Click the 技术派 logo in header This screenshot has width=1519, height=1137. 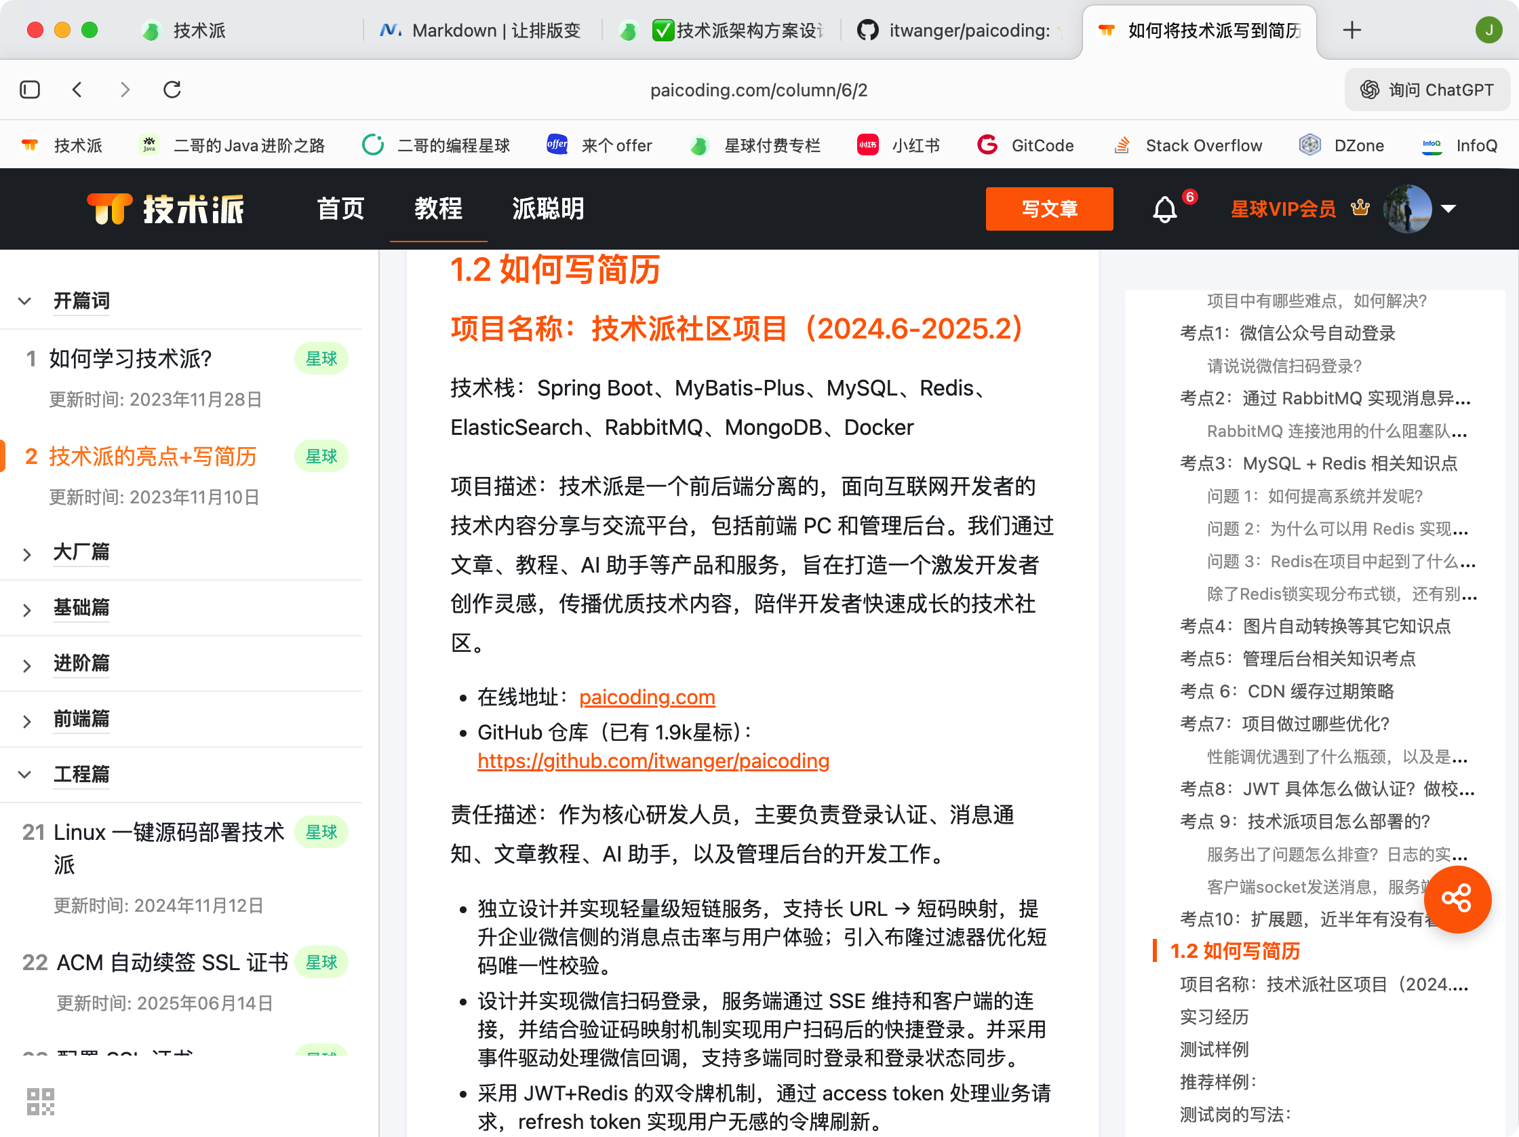(165, 209)
